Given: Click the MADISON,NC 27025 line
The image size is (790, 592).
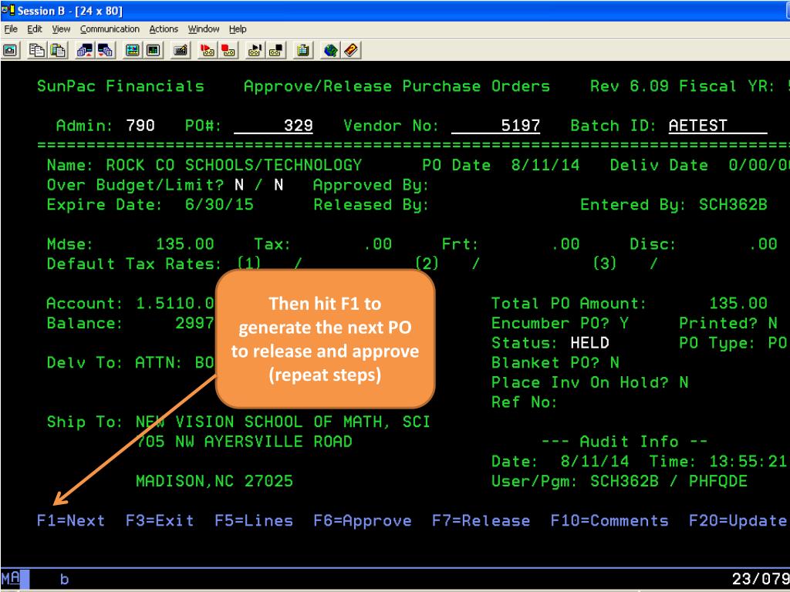Looking at the screenshot, I should pos(214,481).
